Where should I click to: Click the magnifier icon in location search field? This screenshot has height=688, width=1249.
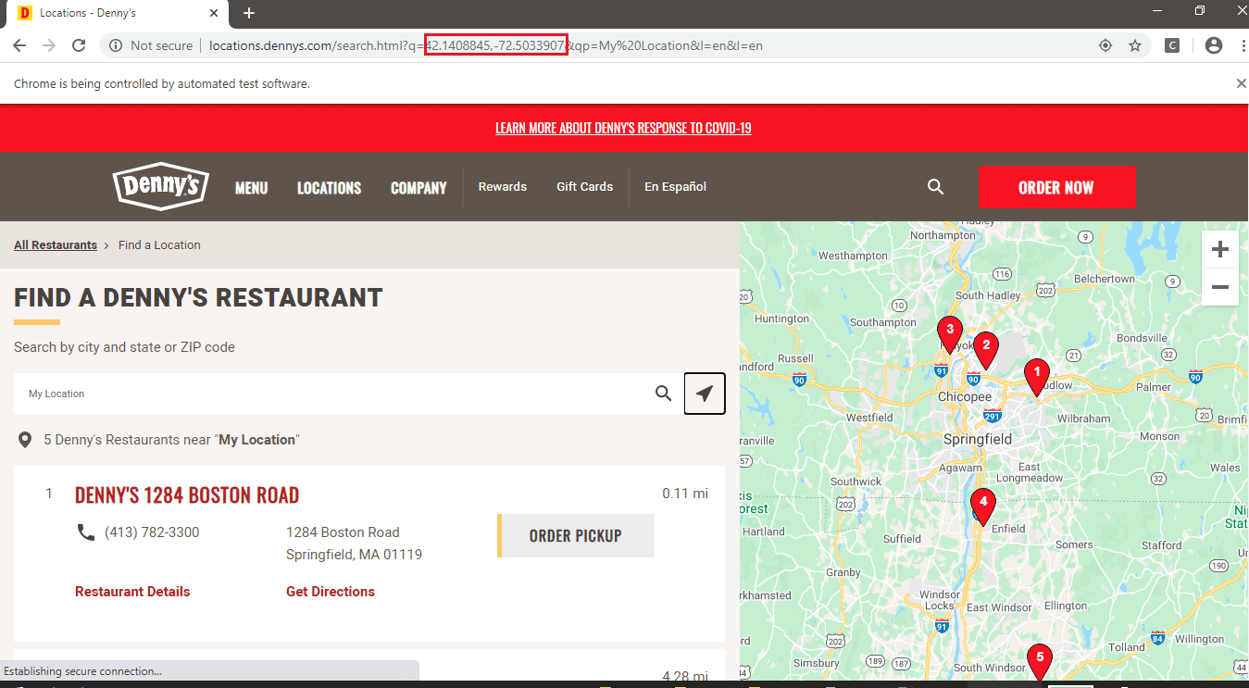click(x=663, y=393)
